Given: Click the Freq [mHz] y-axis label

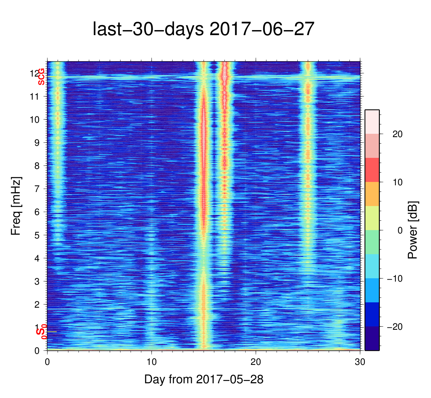Looking at the screenshot, I should tap(16, 206).
